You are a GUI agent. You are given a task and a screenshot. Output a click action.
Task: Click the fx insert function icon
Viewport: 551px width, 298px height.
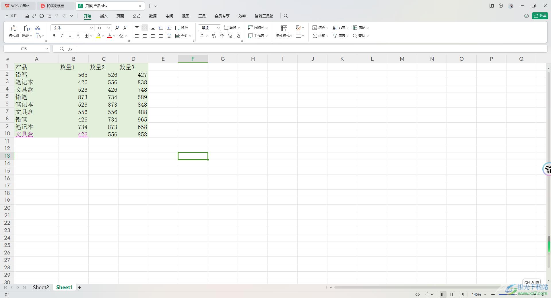[x=70, y=49]
